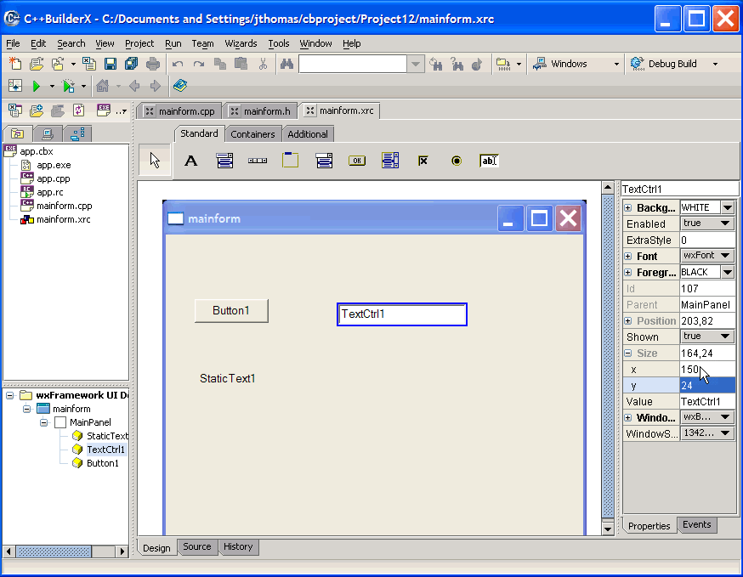Expand the Position property
This screenshot has height=577, width=743.
(x=628, y=320)
